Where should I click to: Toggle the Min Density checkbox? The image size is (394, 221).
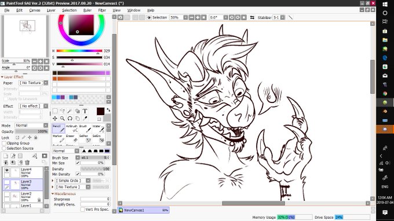click(78, 174)
